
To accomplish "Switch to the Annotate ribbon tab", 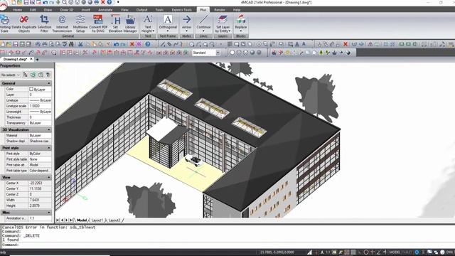I will (105, 10).
